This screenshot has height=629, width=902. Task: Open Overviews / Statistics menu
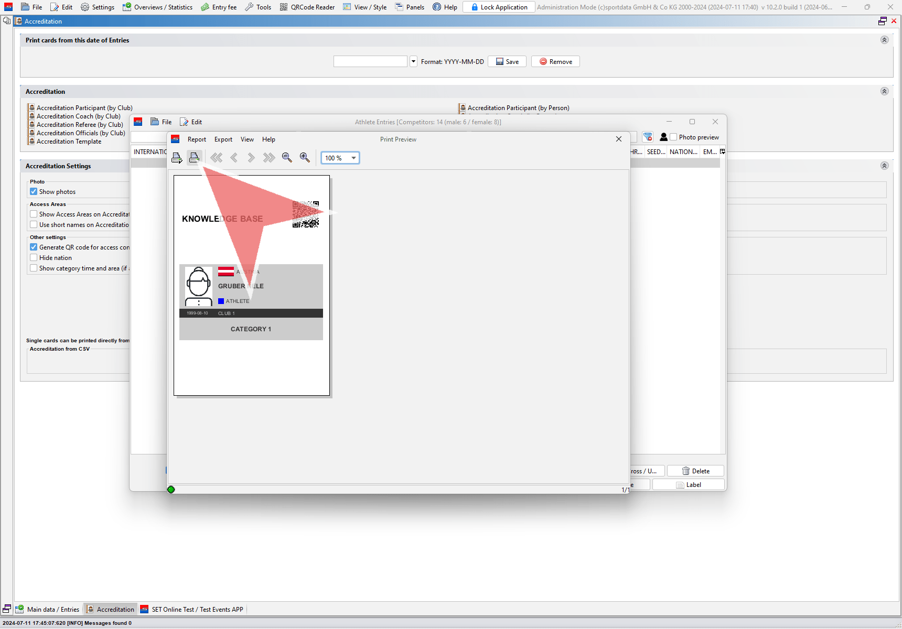[158, 7]
